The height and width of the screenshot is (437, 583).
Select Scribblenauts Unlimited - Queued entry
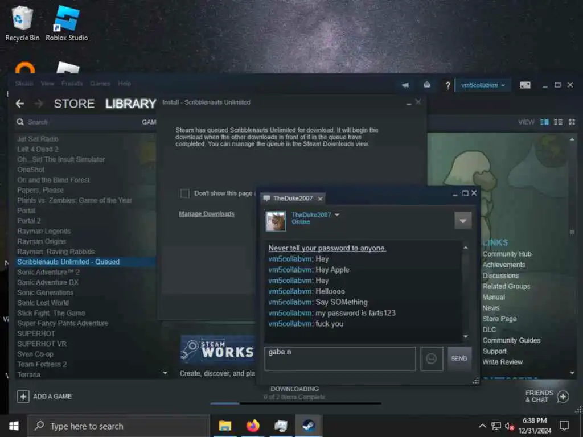pyautogui.click(x=85, y=262)
